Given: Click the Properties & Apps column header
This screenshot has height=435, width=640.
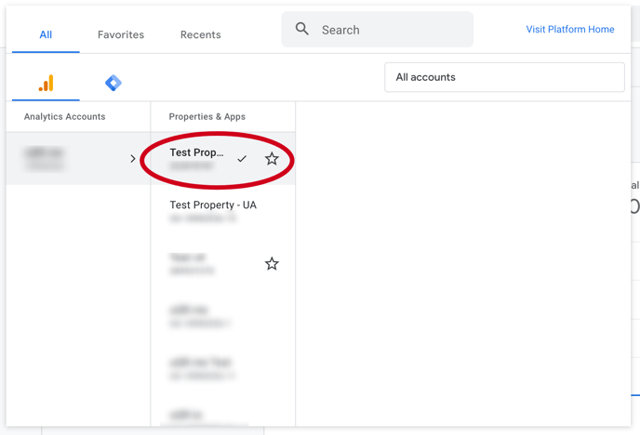Looking at the screenshot, I should (x=207, y=116).
